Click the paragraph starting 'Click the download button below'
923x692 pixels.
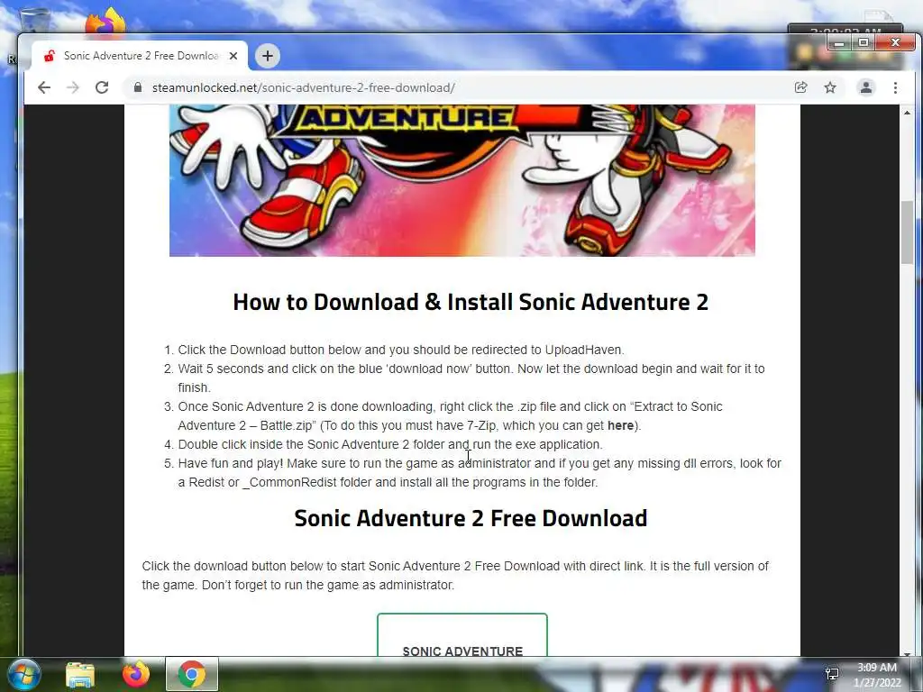click(455, 576)
